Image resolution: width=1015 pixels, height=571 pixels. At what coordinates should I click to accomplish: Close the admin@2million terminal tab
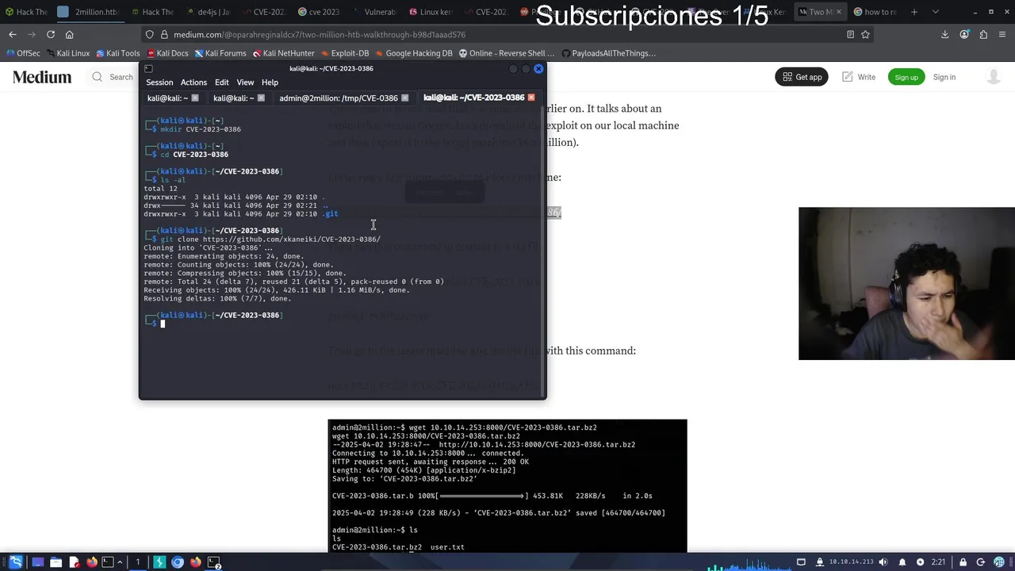404,98
